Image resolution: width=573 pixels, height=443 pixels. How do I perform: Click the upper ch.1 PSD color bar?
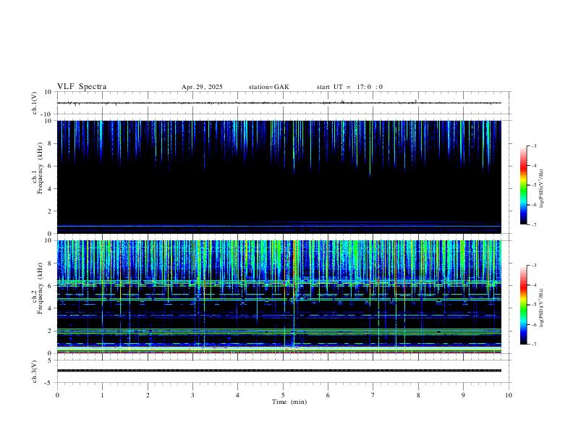tap(523, 185)
